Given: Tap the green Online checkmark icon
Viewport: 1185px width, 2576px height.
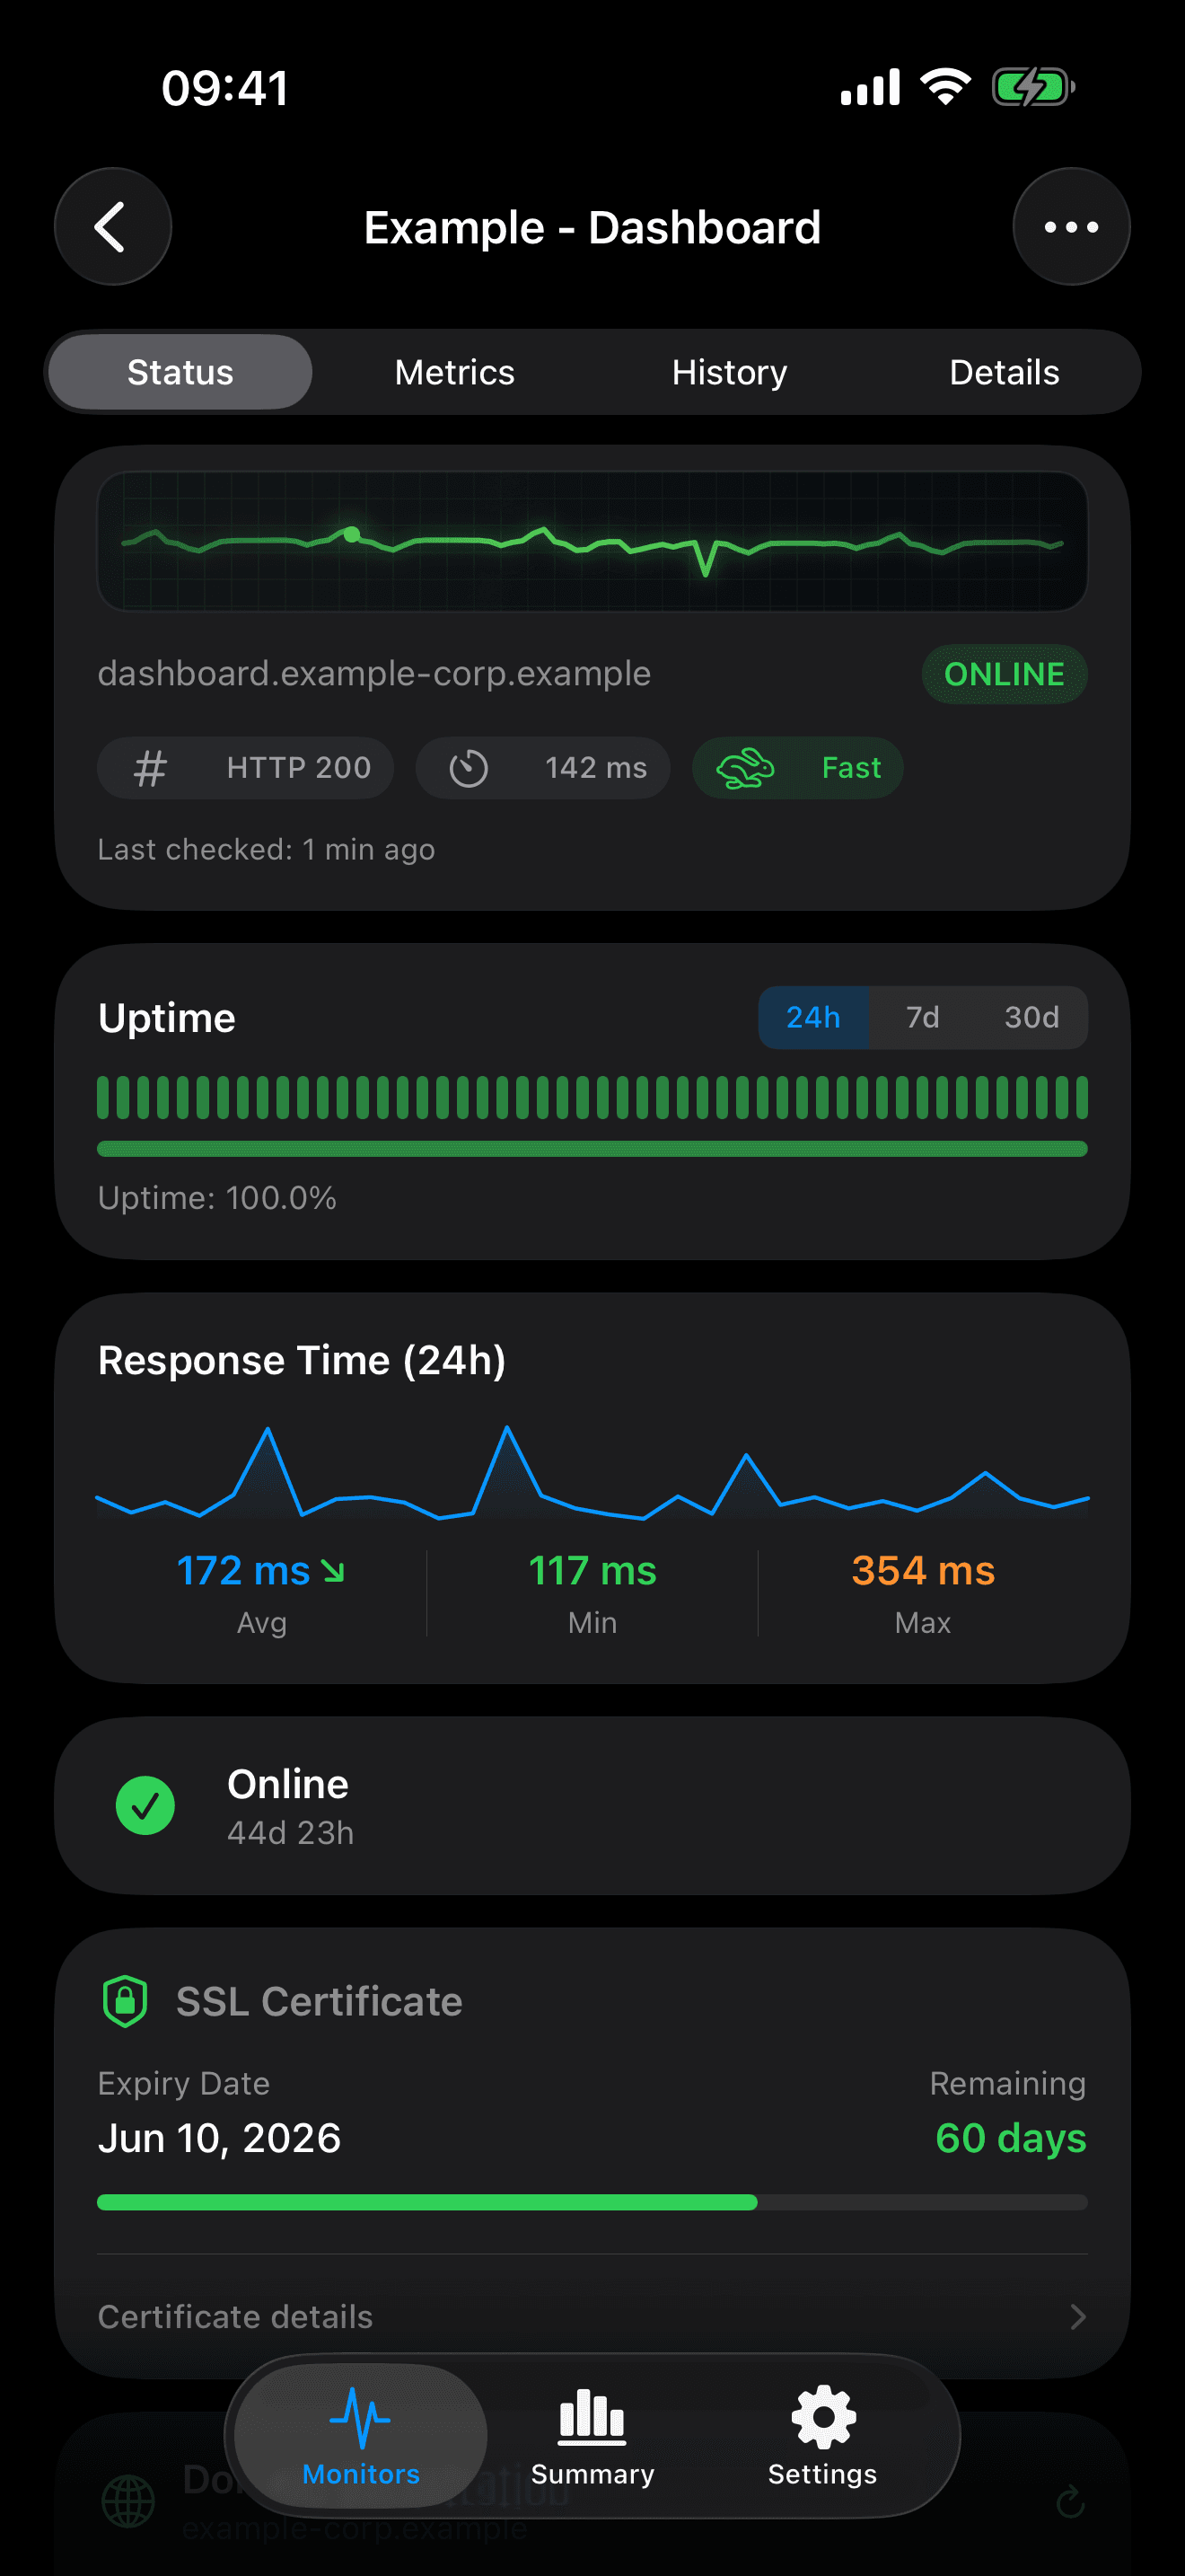Looking at the screenshot, I should click(x=145, y=1805).
